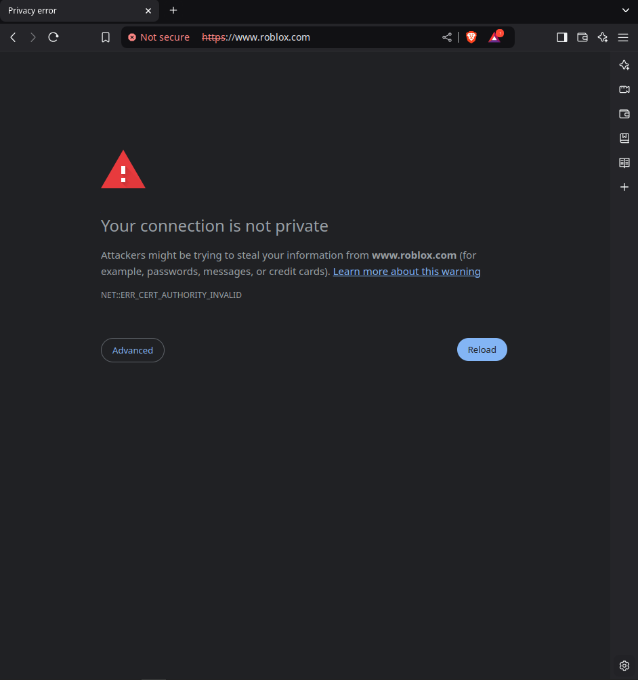Open Brave Talk in the sidebar
Screen dimensions: 638x680
pyautogui.click(x=624, y=89)
